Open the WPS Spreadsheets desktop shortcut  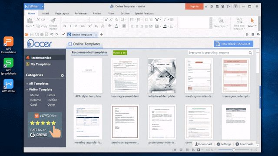[8, 66]
